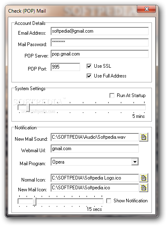Select the POP Server input field
The image size is (167, 226).
point(100,54)
